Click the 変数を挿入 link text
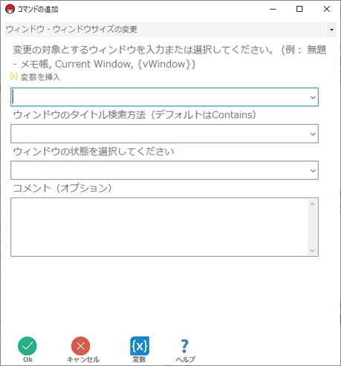Screen dimensions: 341x366 [40, 77]
